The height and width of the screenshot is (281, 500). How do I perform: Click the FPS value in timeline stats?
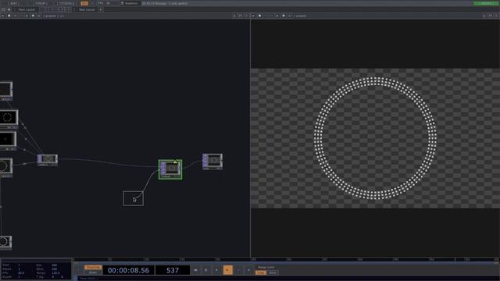(x=21, y=273)
